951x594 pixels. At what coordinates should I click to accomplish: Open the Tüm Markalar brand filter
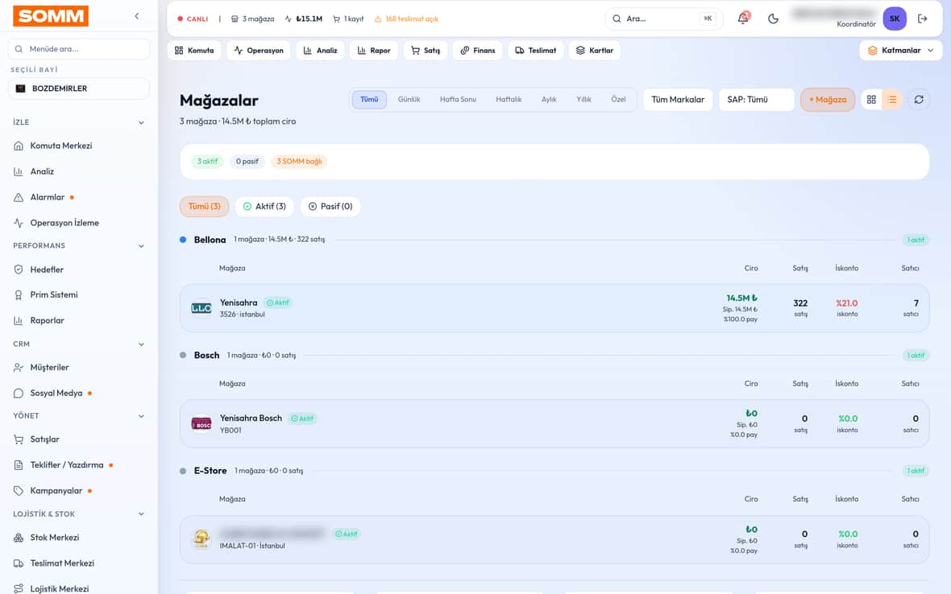[x=678, y=99]
